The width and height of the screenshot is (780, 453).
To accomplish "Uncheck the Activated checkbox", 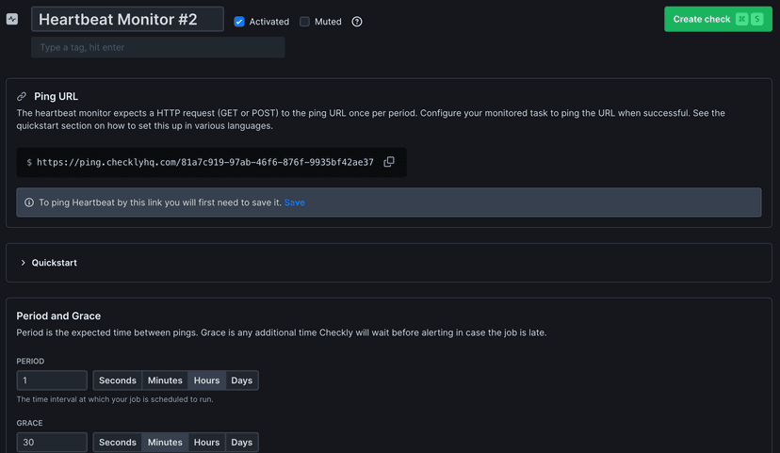I will (x=239, y=22).
